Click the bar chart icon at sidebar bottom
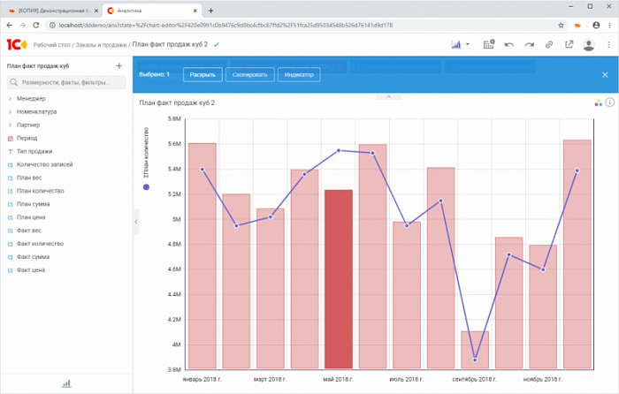This screenshot has height=394, width=619. click(66, 383)
